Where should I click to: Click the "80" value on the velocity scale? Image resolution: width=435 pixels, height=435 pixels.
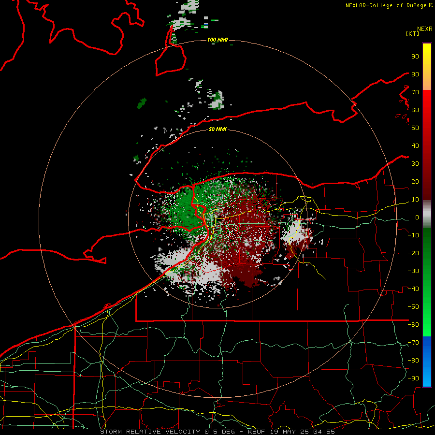tap(415, 74)
